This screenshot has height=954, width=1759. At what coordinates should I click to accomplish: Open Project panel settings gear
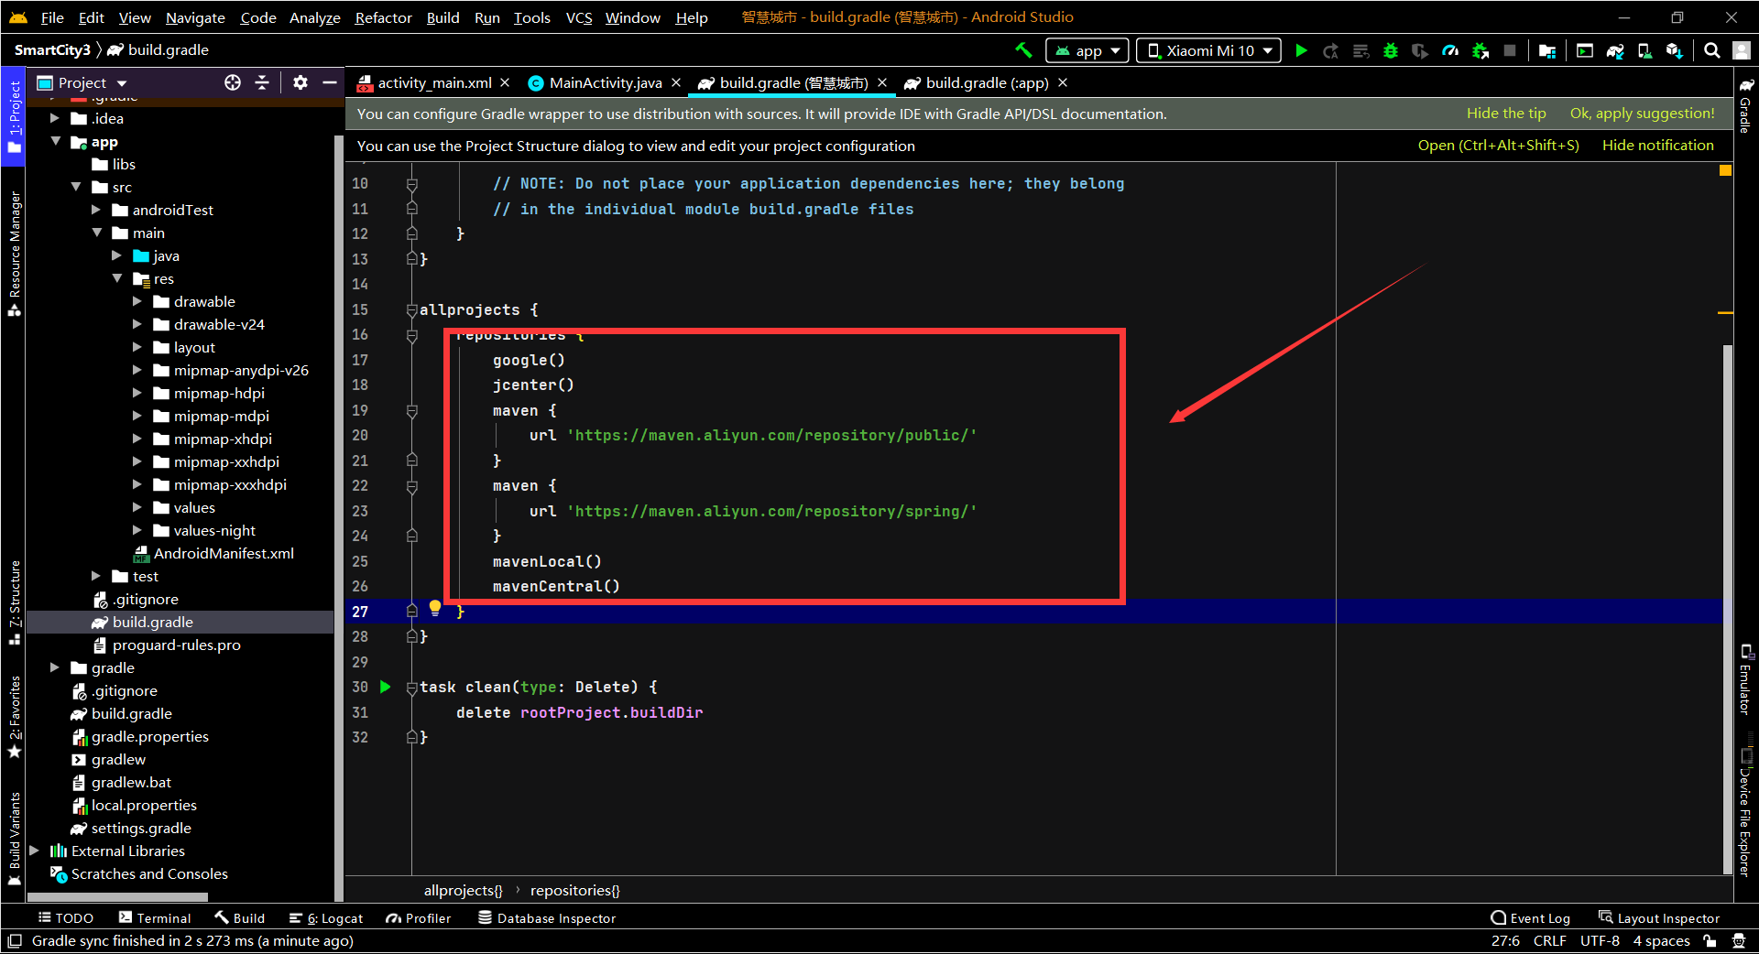(300, 82)
